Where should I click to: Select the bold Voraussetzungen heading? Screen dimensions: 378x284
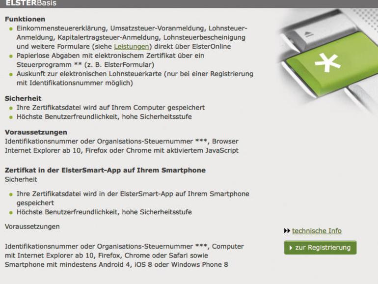tap(36, 132)
